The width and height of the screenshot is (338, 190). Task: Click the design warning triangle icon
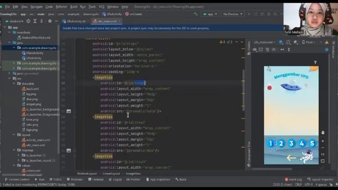[327, 42]
